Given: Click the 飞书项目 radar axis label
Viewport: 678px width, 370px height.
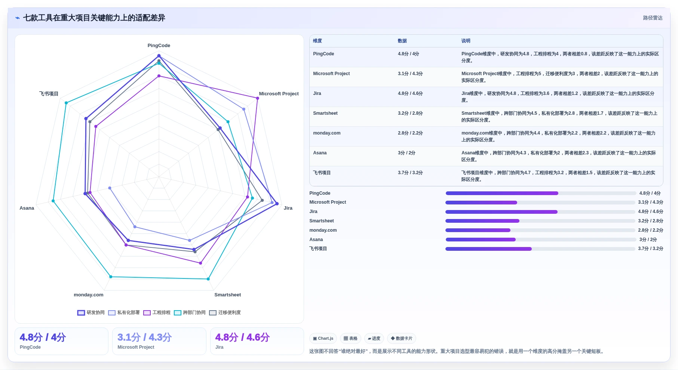Looking at the screenshot, I should (x=49, y=94).
